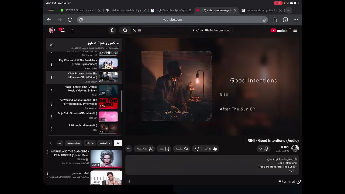This screenshot has width=345, height=194.
Task: Click the Good Intentions video player
Action: click(213, 86)
